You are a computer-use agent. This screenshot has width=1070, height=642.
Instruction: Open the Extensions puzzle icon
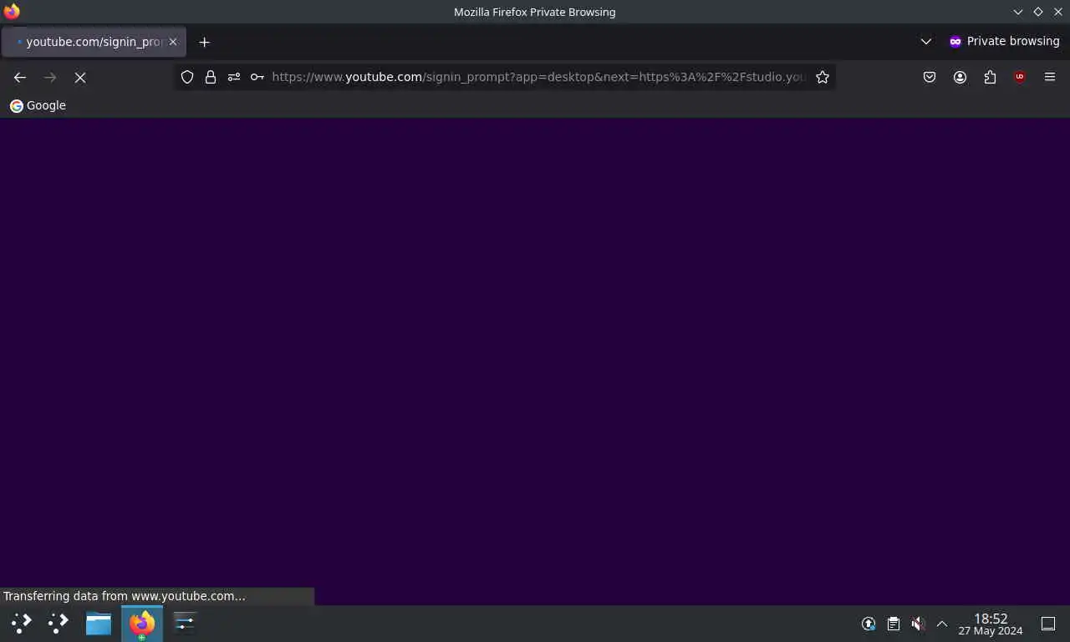(x=990, y=77)
